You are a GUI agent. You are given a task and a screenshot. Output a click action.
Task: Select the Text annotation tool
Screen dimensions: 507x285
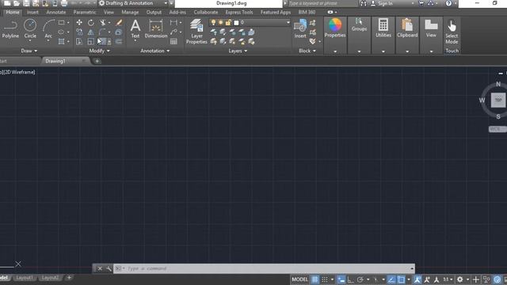[x=135, y=28]
